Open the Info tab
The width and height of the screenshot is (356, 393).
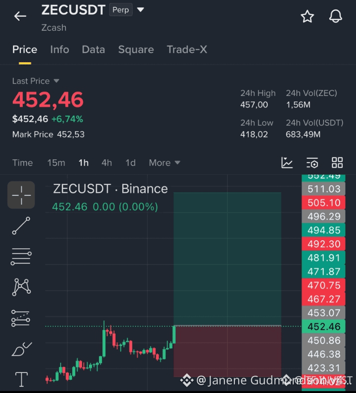(x=59, y=49)
